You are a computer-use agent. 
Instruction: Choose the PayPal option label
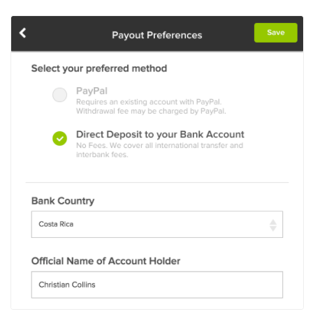tap(91, 91)
